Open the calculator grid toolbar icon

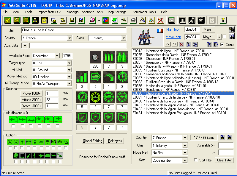(183, 20)
